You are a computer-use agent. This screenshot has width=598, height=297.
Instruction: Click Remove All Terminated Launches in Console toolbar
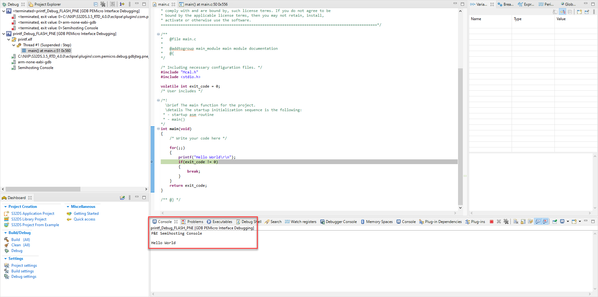point(506,222)
